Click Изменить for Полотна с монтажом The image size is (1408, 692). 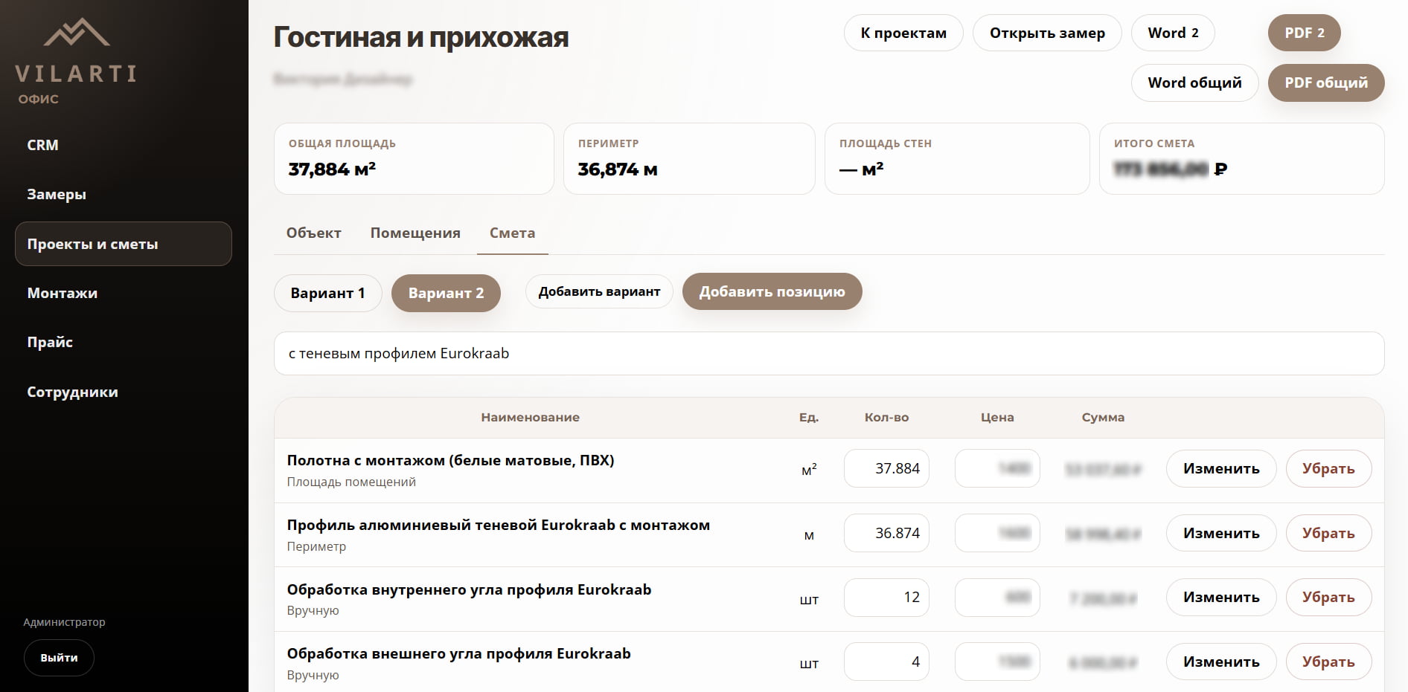coord(1221,468)
